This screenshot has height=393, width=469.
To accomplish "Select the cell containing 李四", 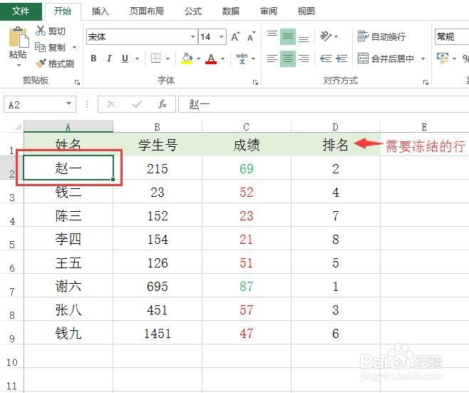I will point(68,239).
